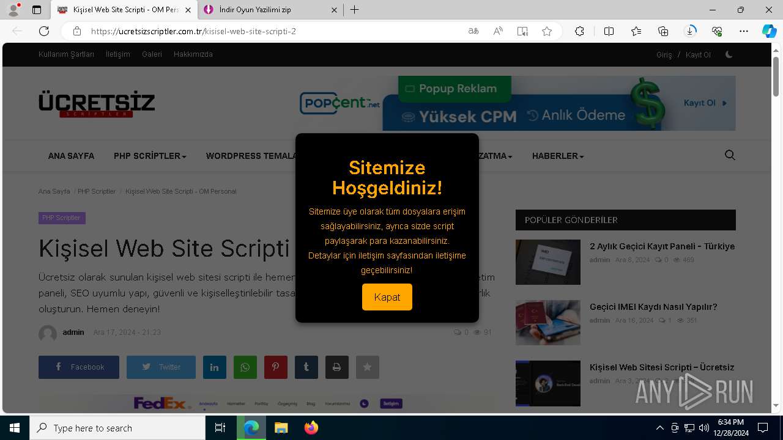This screenshot has width=783, height=440.
Task: Open Immersive Reader icon
Action: [522, 31]
